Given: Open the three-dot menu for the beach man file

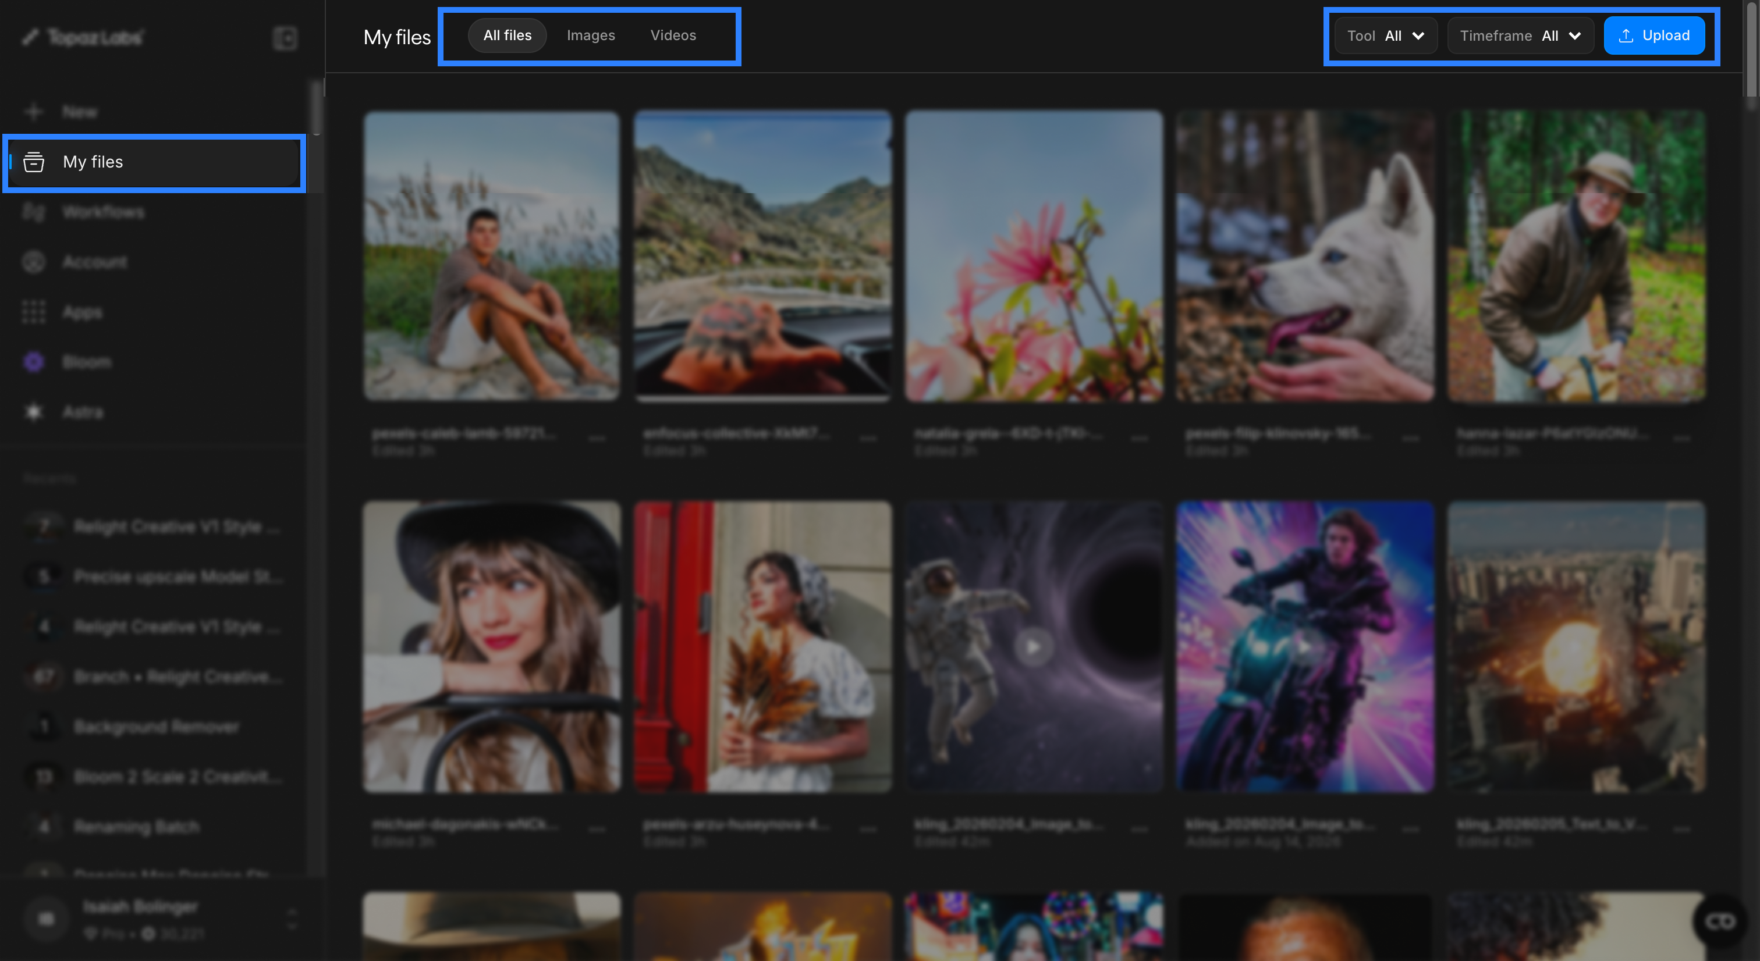Looking at the screenshot, I should (x=597, y=438).
